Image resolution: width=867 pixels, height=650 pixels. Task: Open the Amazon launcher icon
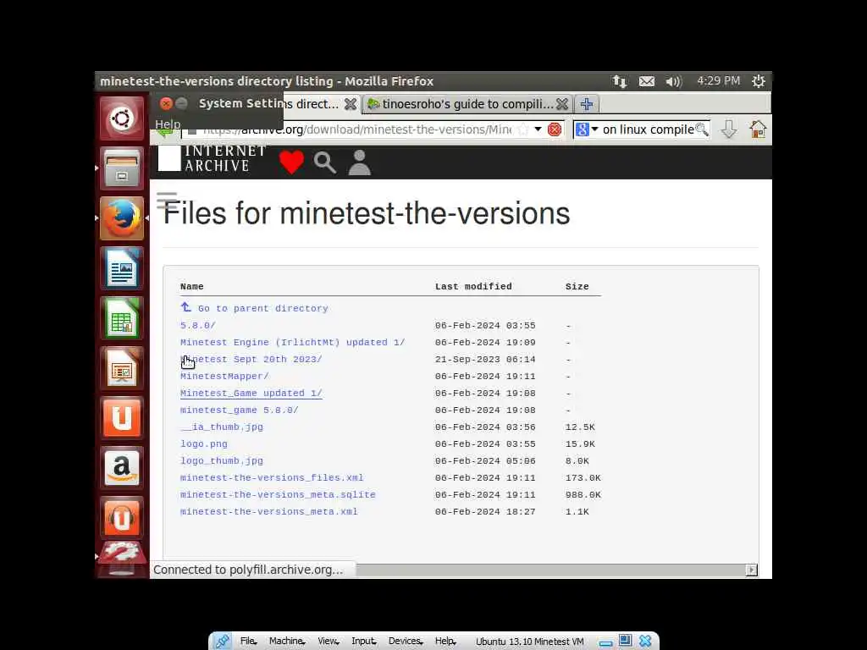pyautogui.click(x=122, y=468)
